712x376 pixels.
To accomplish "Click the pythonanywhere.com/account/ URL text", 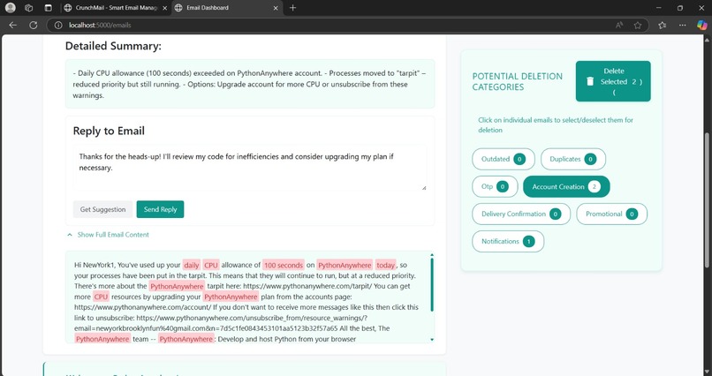I will (141, 307).
